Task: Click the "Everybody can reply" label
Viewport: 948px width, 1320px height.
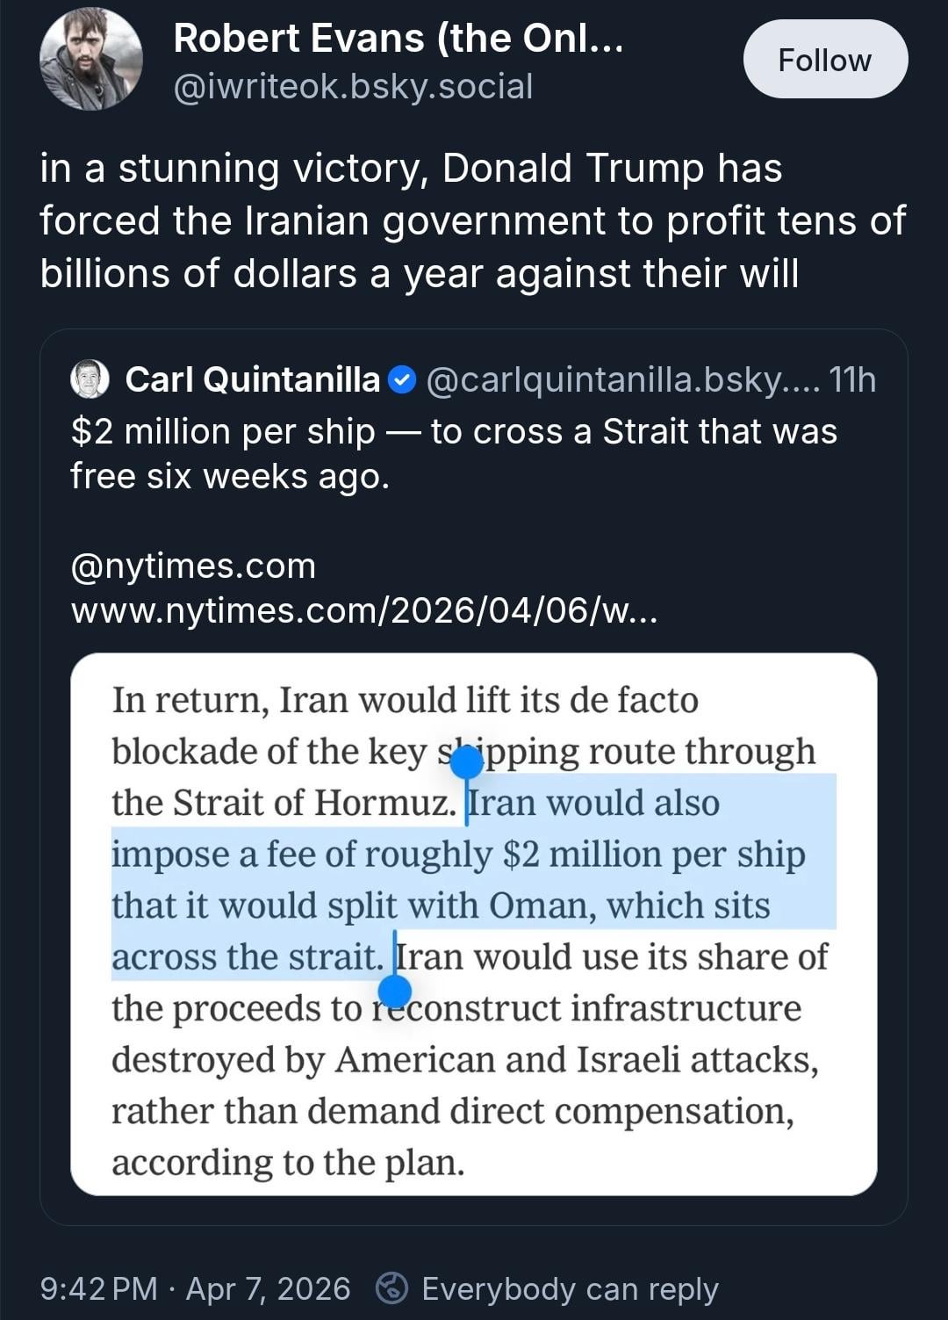Action: (x=570, y=1288)
